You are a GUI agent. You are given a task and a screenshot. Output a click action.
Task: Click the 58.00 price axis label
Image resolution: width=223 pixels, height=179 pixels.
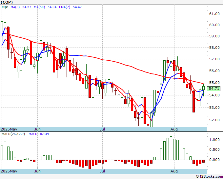pos(214,48)
